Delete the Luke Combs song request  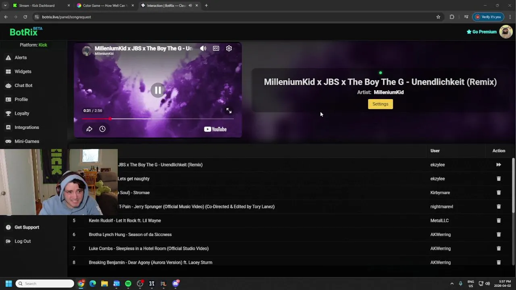[x=499, y=249]
